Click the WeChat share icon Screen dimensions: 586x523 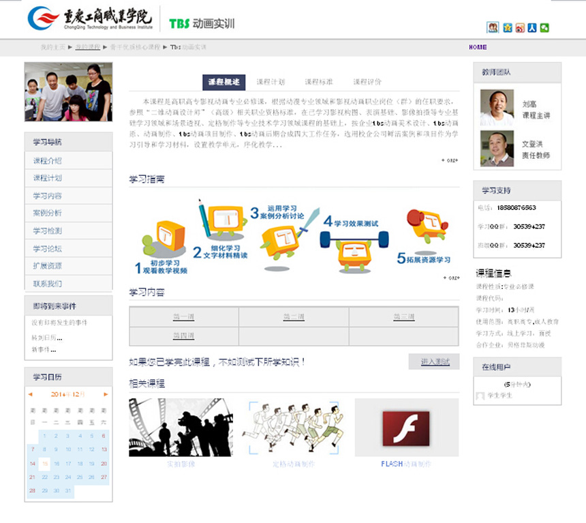[x=544, y=28]
